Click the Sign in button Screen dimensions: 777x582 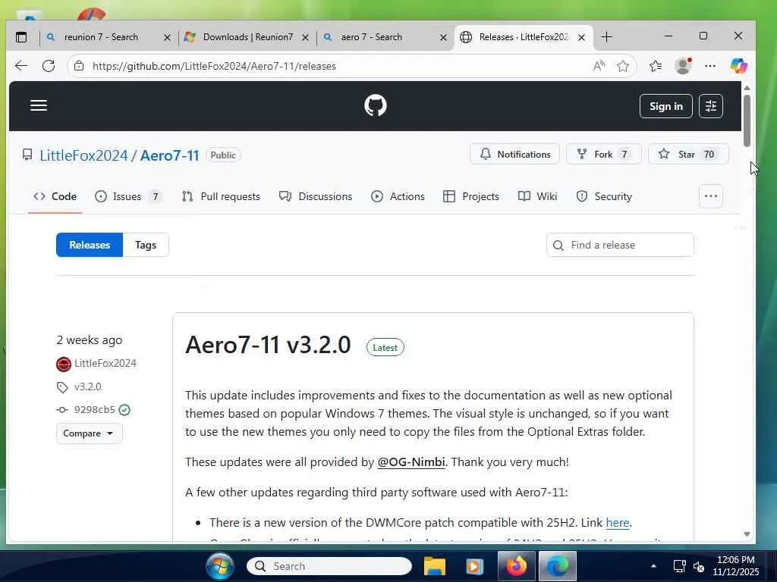point(666,106)
